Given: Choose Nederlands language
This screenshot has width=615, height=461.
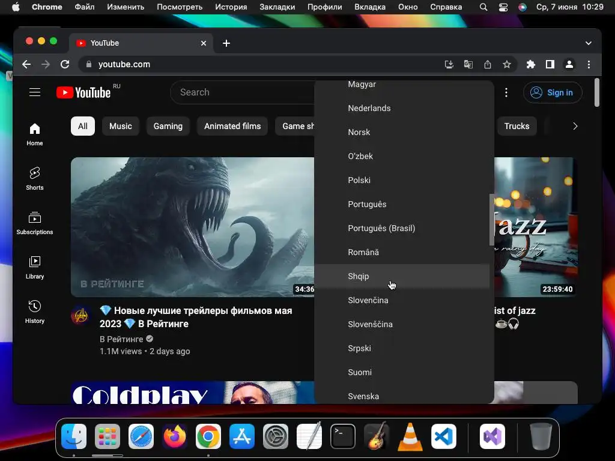Looking at the screenshot, I should (402, 108).
